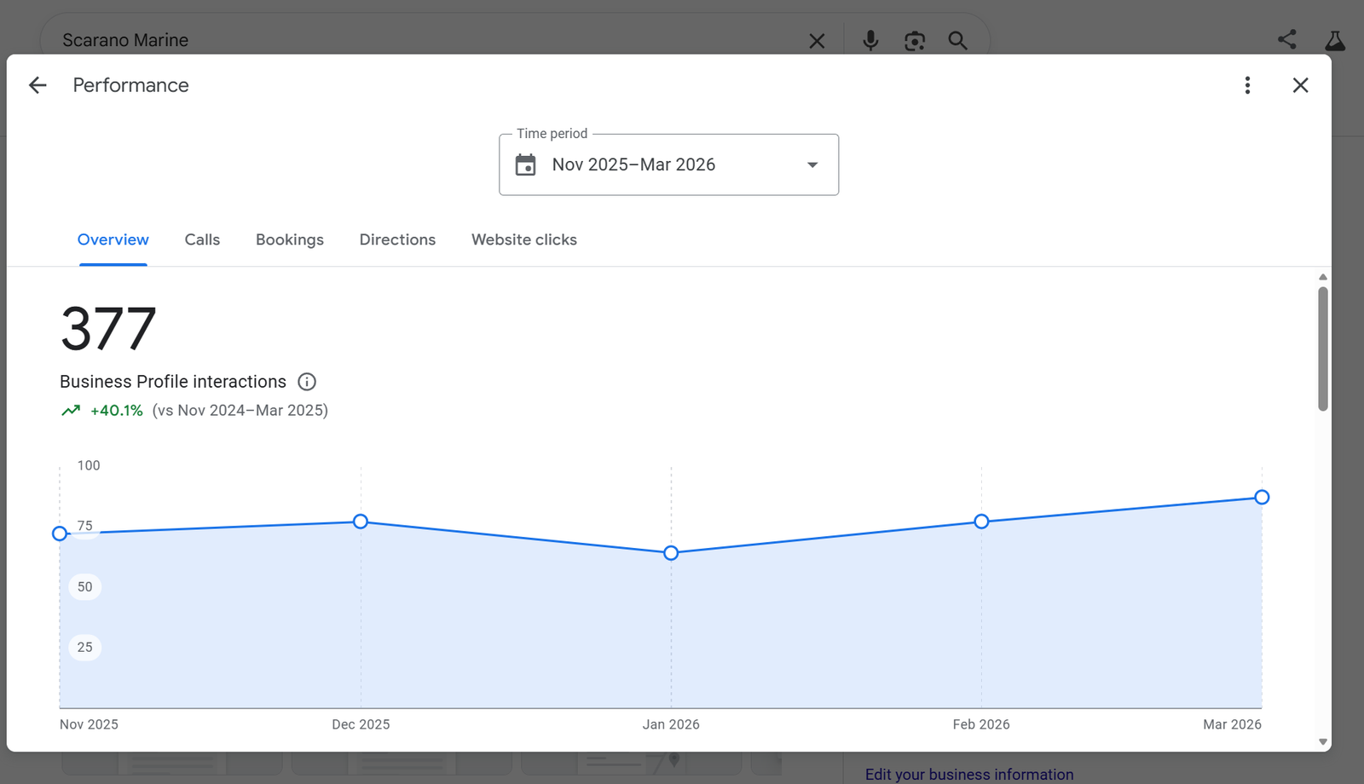1364x784 pixels.
Task: Click the green upward trend icon
Action: click(x=71, y=411)
